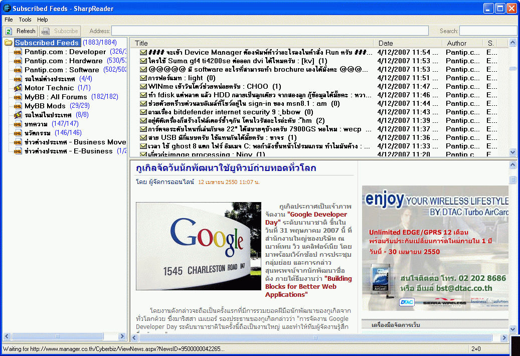
Task: Click into the Address input field
Action: 270,31
